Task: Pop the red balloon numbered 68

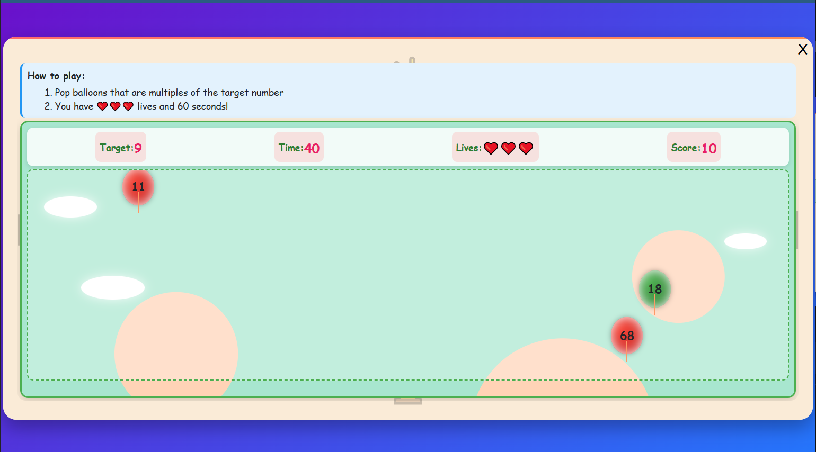Action: coord(627,335)
